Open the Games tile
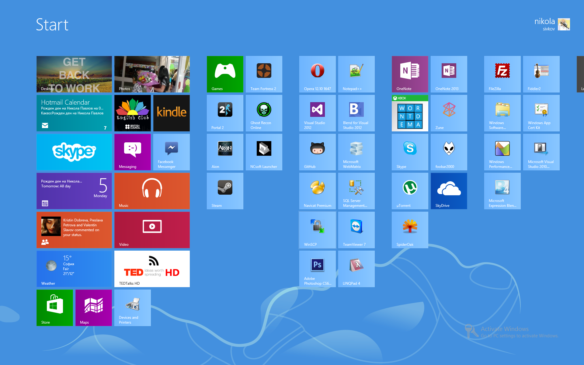The width and height of the screenshot is (584, 365). tap(225, 74)
